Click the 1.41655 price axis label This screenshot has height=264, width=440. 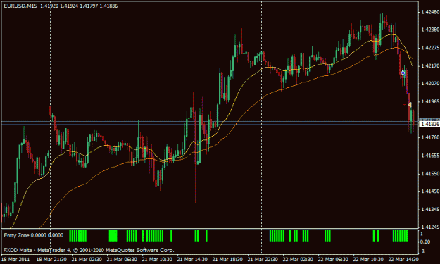(x=430, y=155)
